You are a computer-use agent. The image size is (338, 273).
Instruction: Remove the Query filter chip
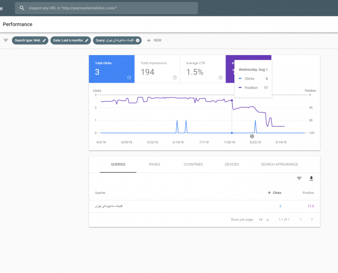[x=138, y=40]
